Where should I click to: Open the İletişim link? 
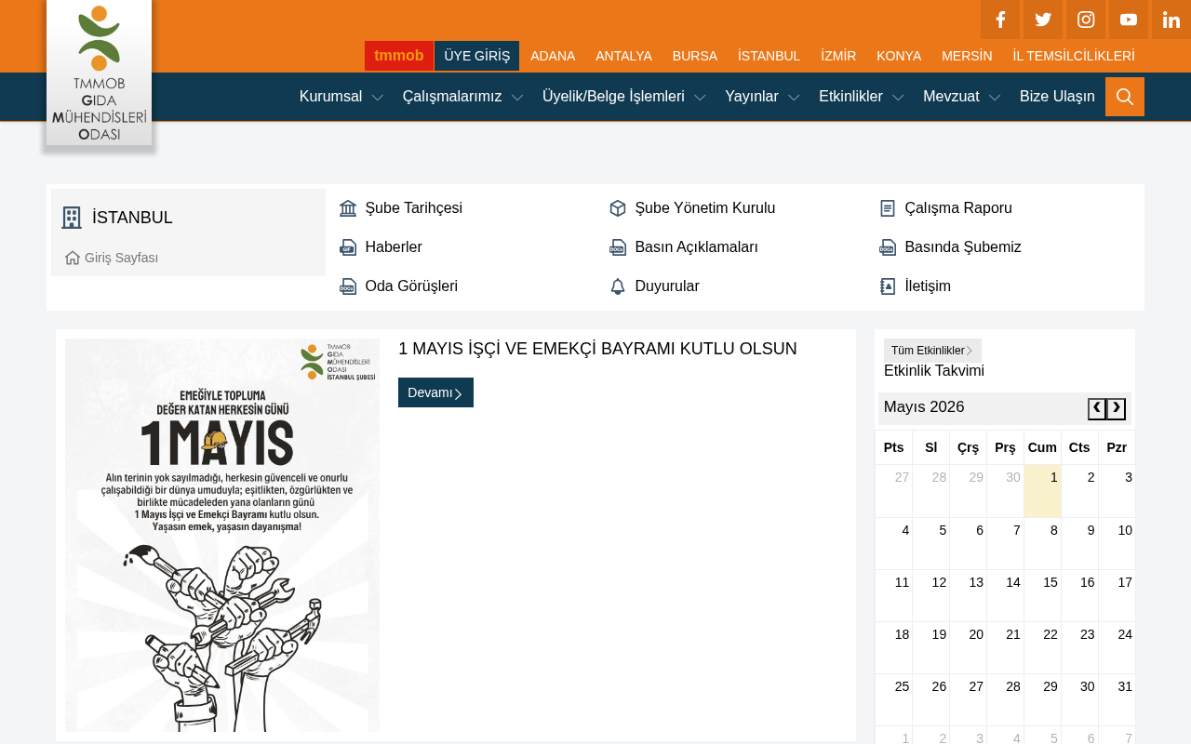click(x=928, y=286)
